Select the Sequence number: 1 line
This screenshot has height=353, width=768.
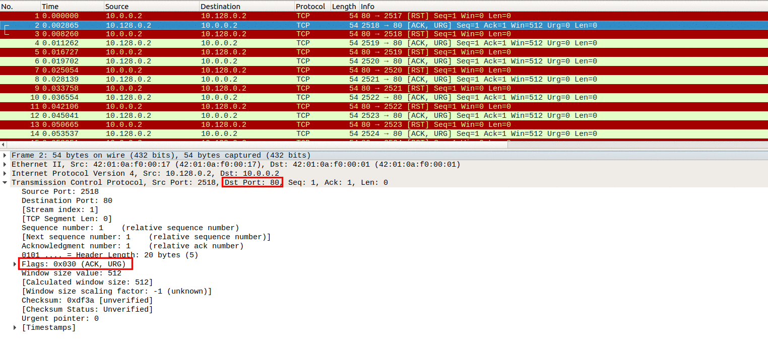130,228
